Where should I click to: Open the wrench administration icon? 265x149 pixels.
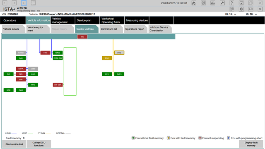click(x=222, y=3)
